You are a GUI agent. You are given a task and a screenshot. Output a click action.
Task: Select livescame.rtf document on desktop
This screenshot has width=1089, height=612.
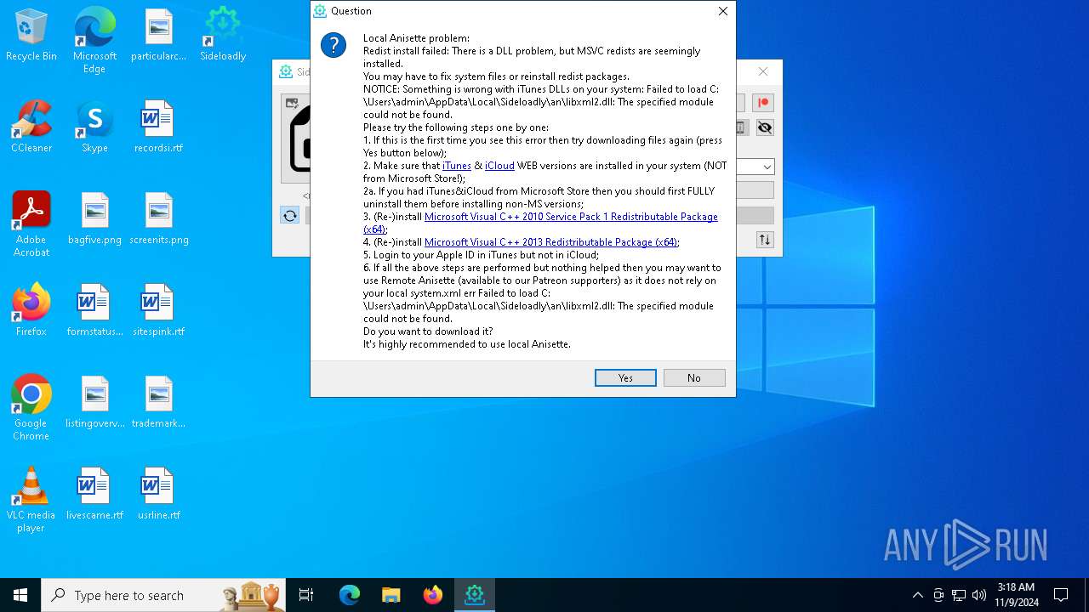(x=94, y=494)
